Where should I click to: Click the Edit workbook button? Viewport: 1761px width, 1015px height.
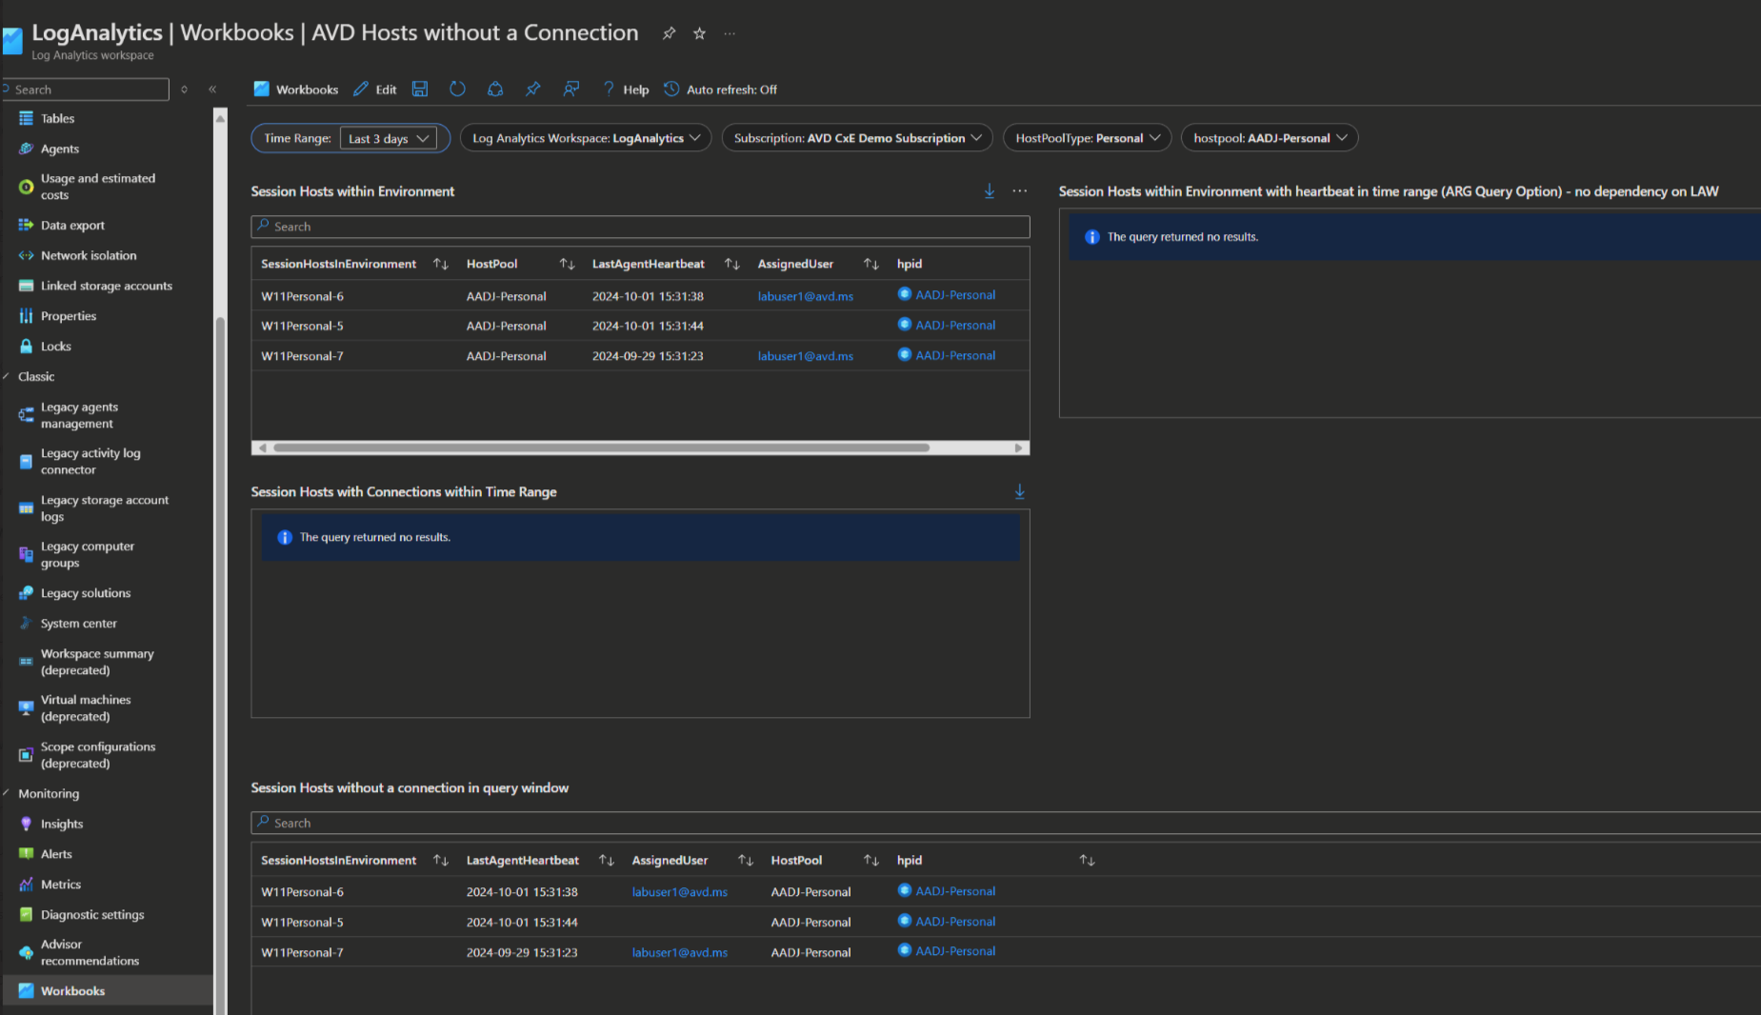click(x=375, y=90)
